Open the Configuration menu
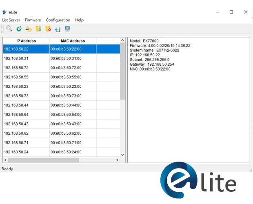Image resolution: width=253 pixels, height=204 pixels. pos(58,20)
